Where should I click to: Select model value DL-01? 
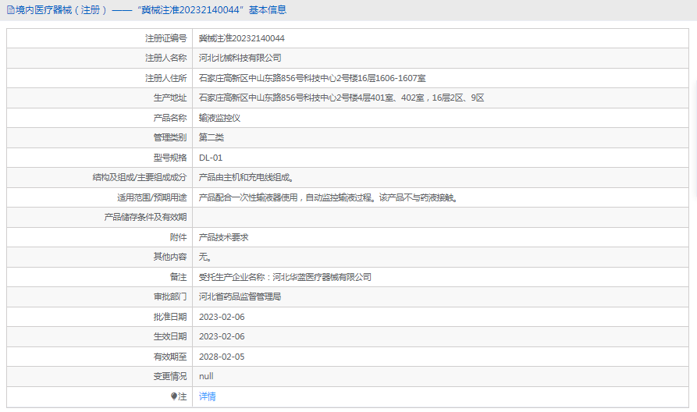point(211,158)
